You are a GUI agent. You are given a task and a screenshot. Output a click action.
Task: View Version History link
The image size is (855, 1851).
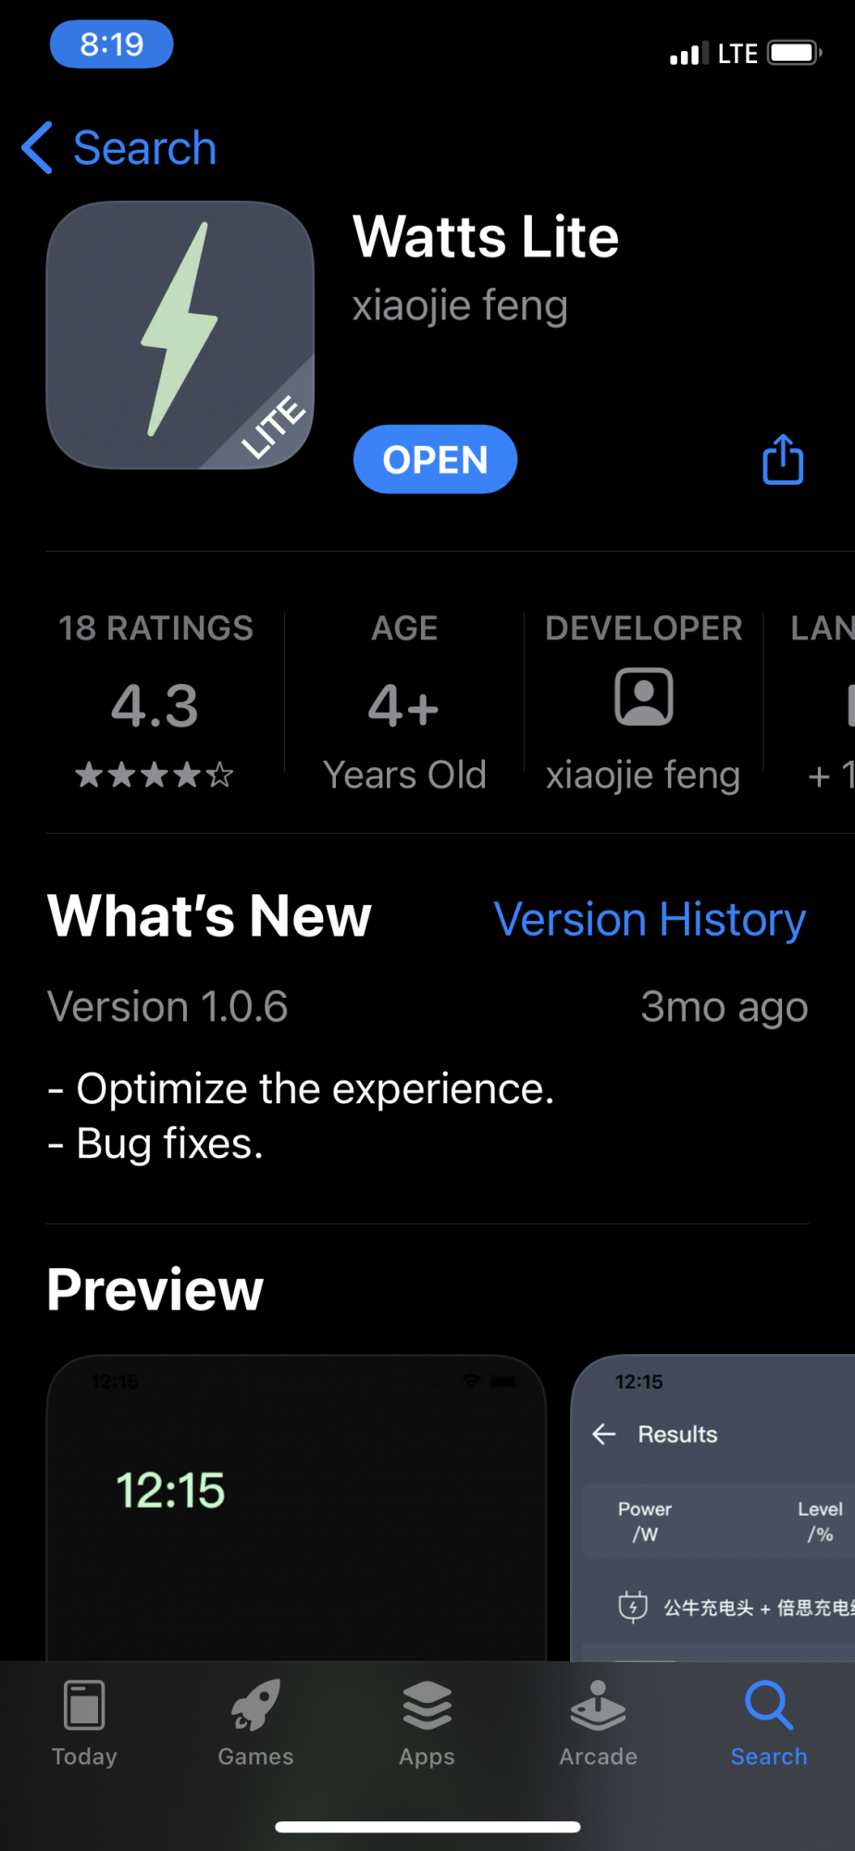pyautogui.click(x=650, y=919)
